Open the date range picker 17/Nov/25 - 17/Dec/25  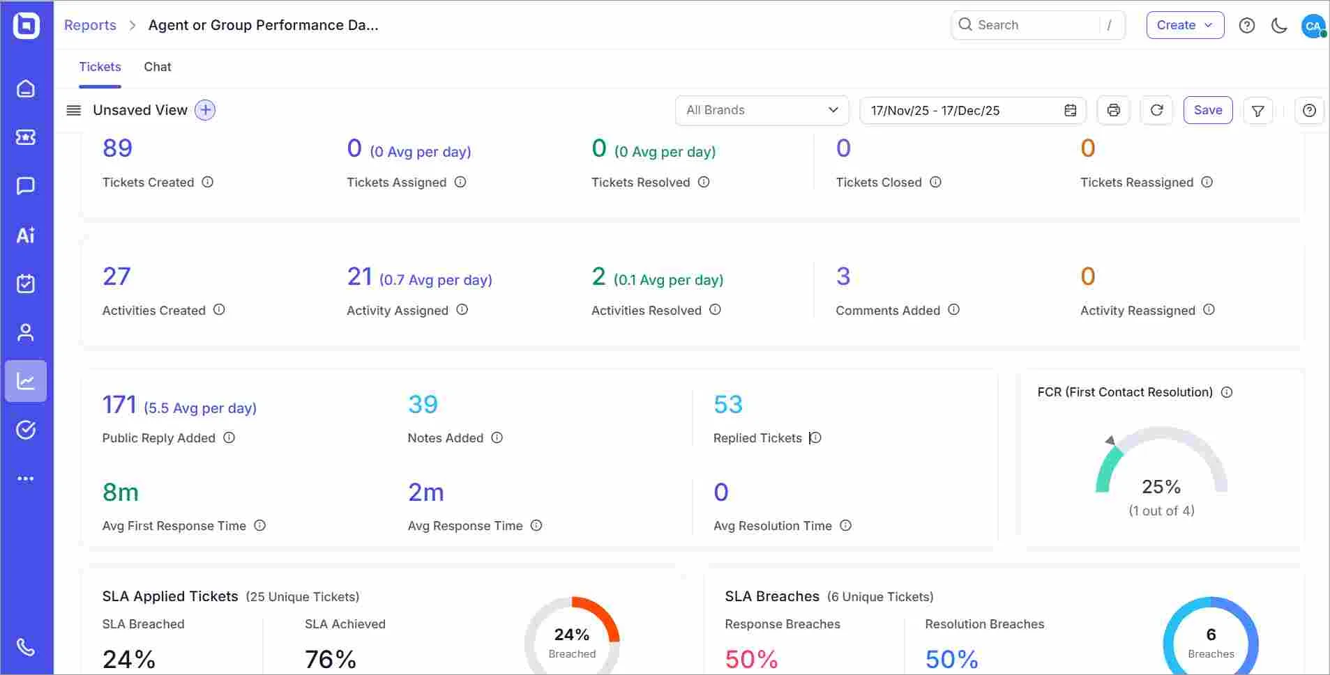[973, 110]
